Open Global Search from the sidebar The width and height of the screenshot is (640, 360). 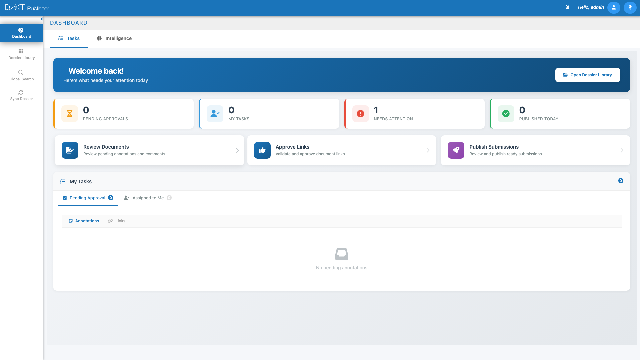[x=21, y=75]
